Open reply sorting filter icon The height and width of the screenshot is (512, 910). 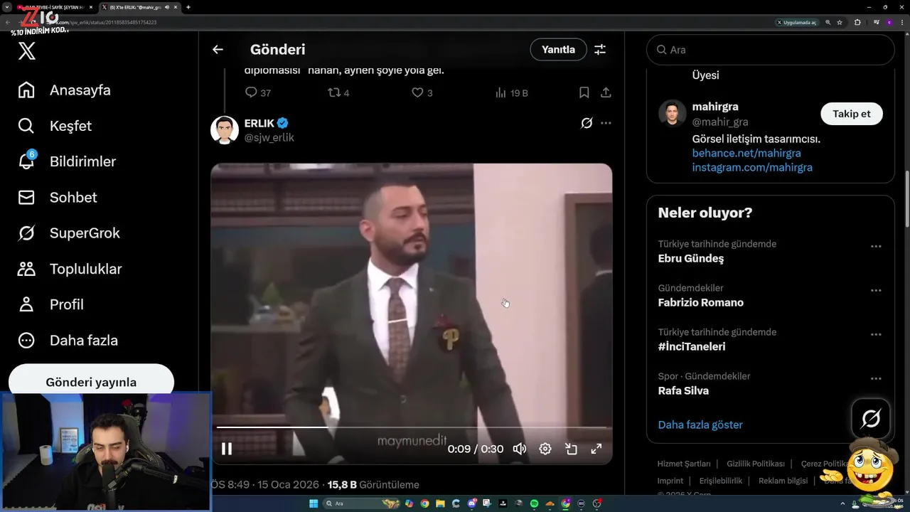click(x=600, y=50)
